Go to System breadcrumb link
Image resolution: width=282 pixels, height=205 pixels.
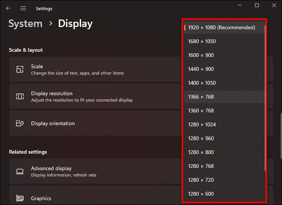25,24
